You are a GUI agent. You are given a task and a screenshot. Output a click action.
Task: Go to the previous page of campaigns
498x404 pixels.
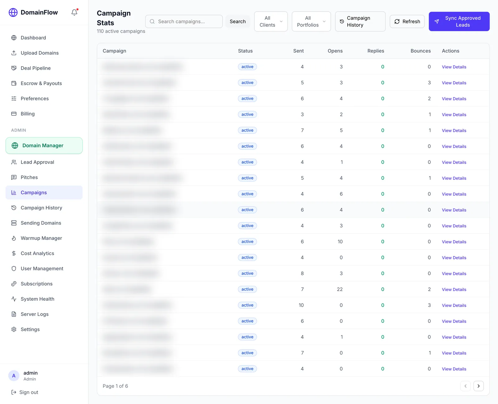[x=465, y=386]
